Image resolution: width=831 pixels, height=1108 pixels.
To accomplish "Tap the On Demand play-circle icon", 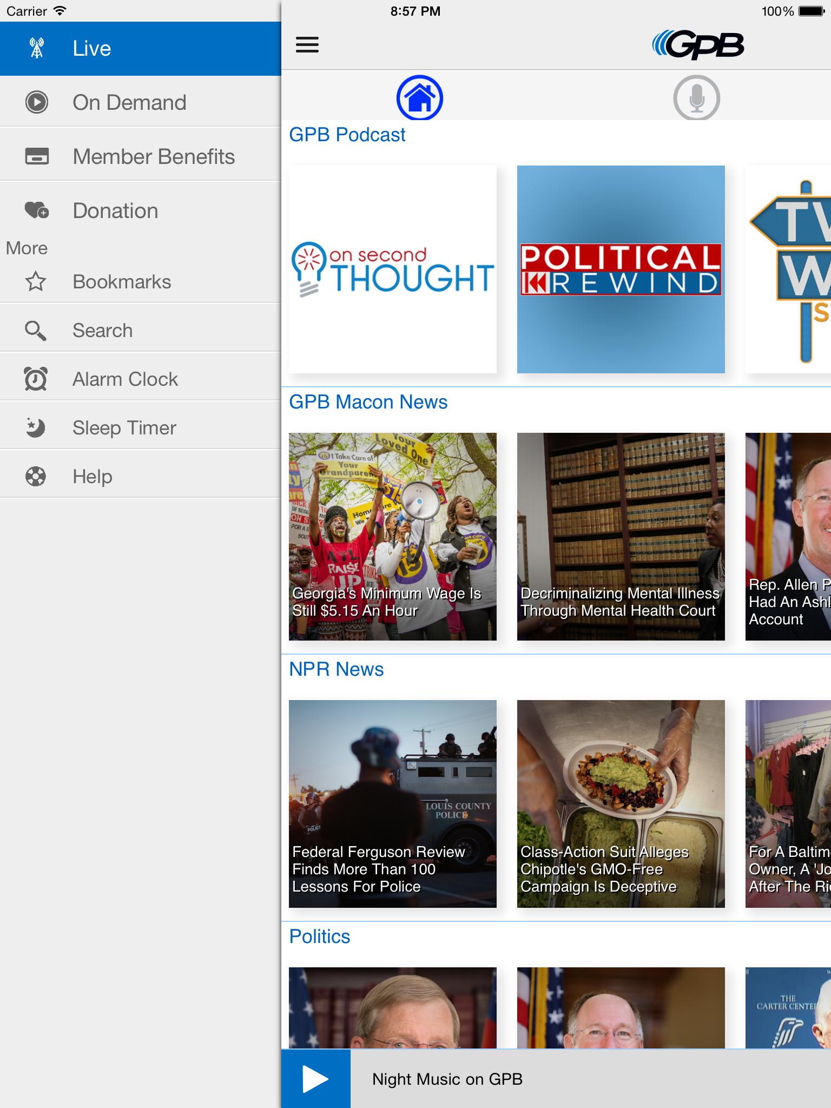I will tap(37, 102).
